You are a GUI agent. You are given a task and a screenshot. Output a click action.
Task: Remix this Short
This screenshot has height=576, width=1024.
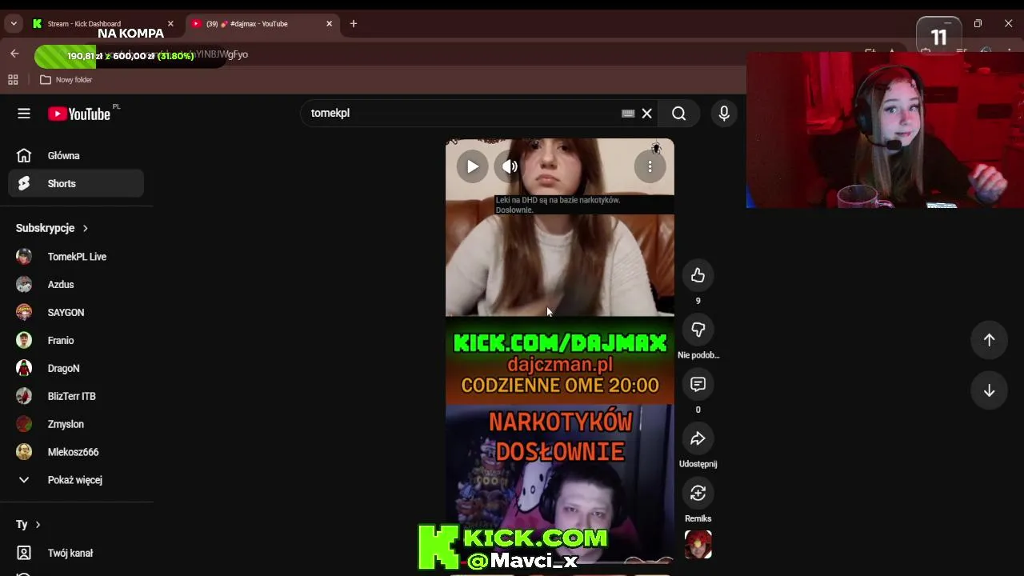(698, 493)
